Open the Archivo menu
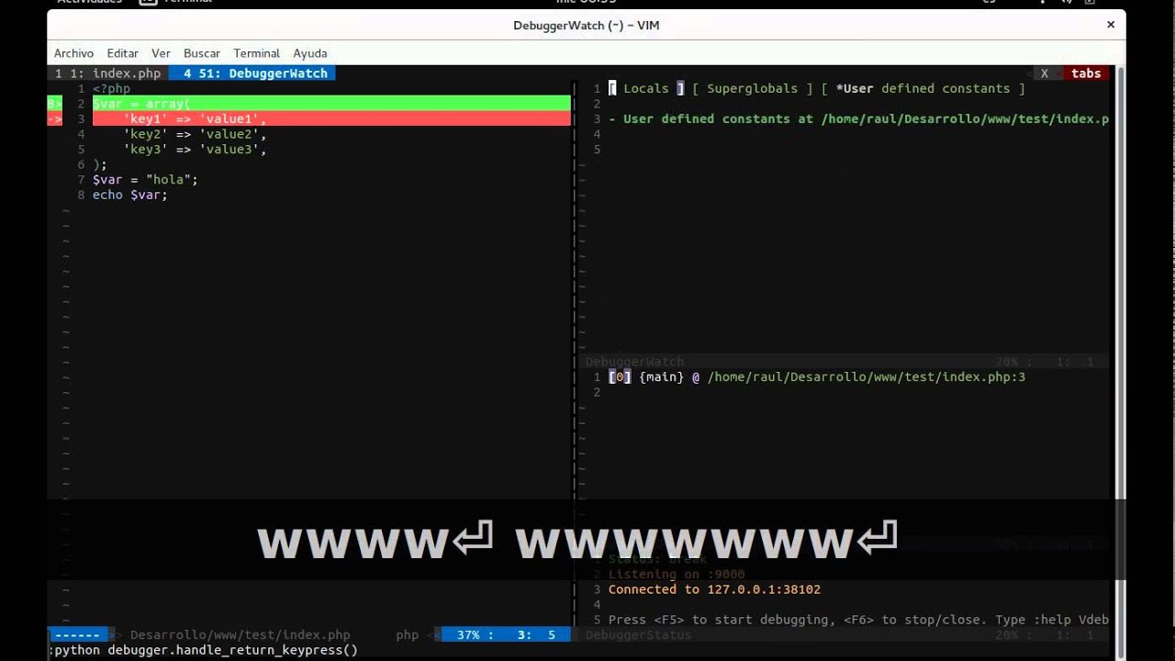Viewport: 1175px width, 661px height. 73,53
